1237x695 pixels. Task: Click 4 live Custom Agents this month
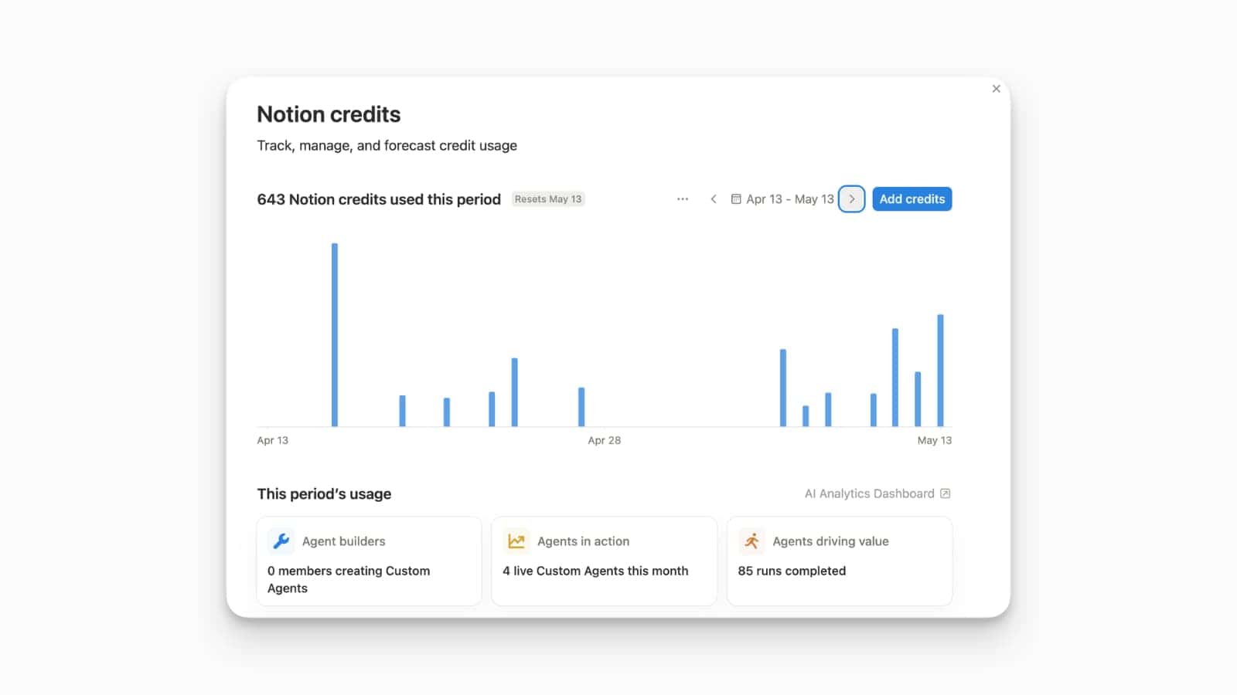click(595, 571)
